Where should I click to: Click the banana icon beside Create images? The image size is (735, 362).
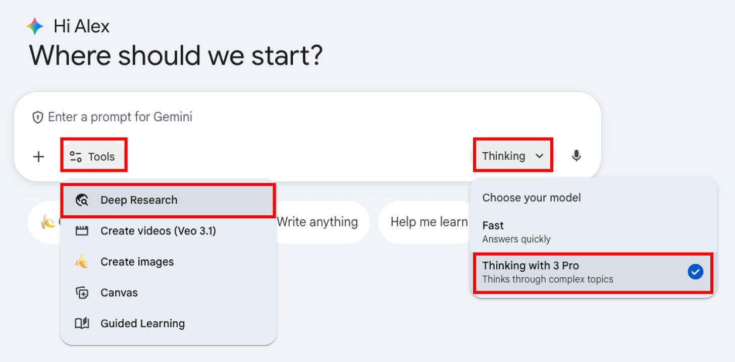click(82, 262)
